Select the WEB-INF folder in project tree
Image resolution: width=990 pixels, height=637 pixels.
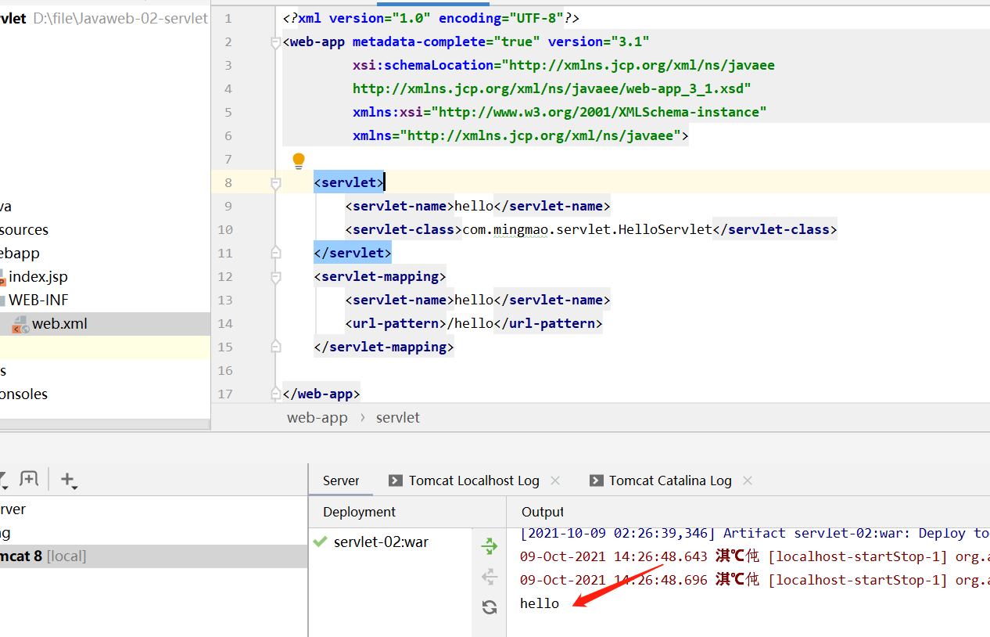coord(38,301)
